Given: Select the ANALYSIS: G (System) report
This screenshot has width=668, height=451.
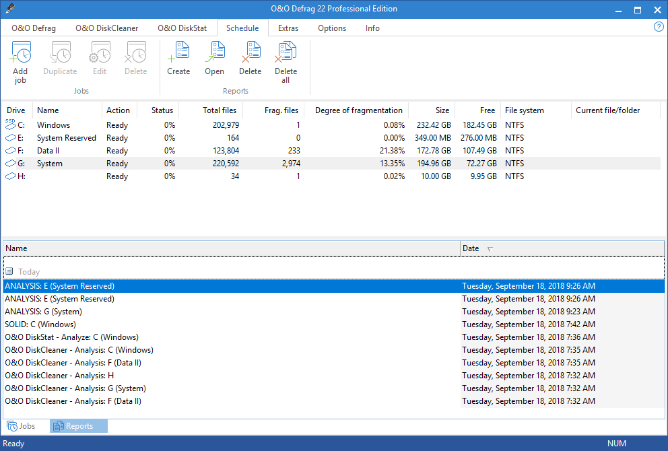Looking at the screenshot, I should click(334, 312).
